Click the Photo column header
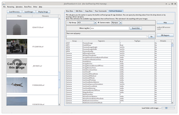This screenshot has height=115, width=179. pos(19,16)
